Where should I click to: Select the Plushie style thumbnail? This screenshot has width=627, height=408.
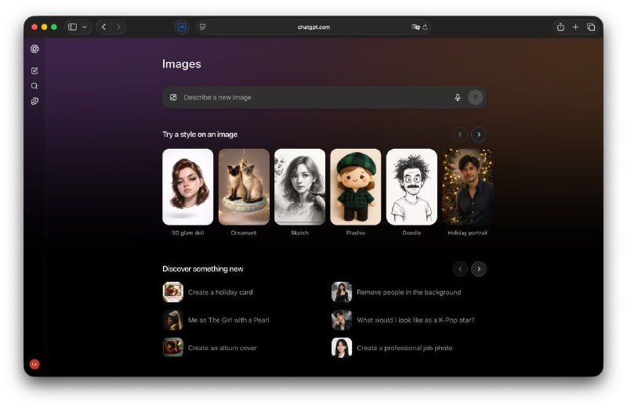click(356, 186)
